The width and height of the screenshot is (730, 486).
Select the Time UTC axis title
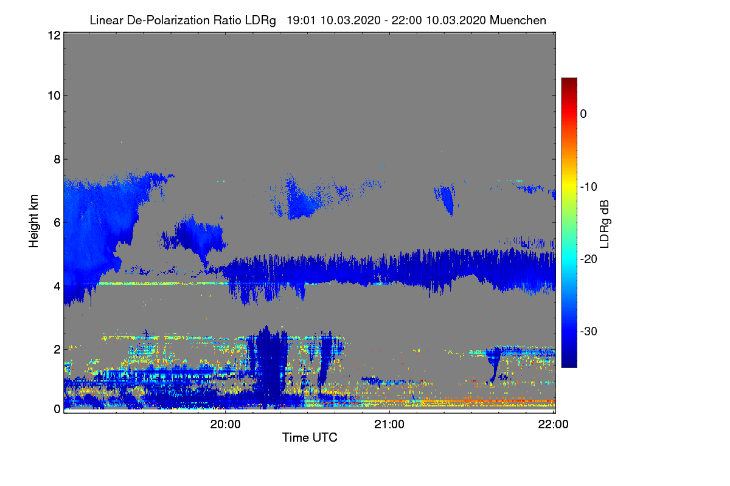[310, 437]
